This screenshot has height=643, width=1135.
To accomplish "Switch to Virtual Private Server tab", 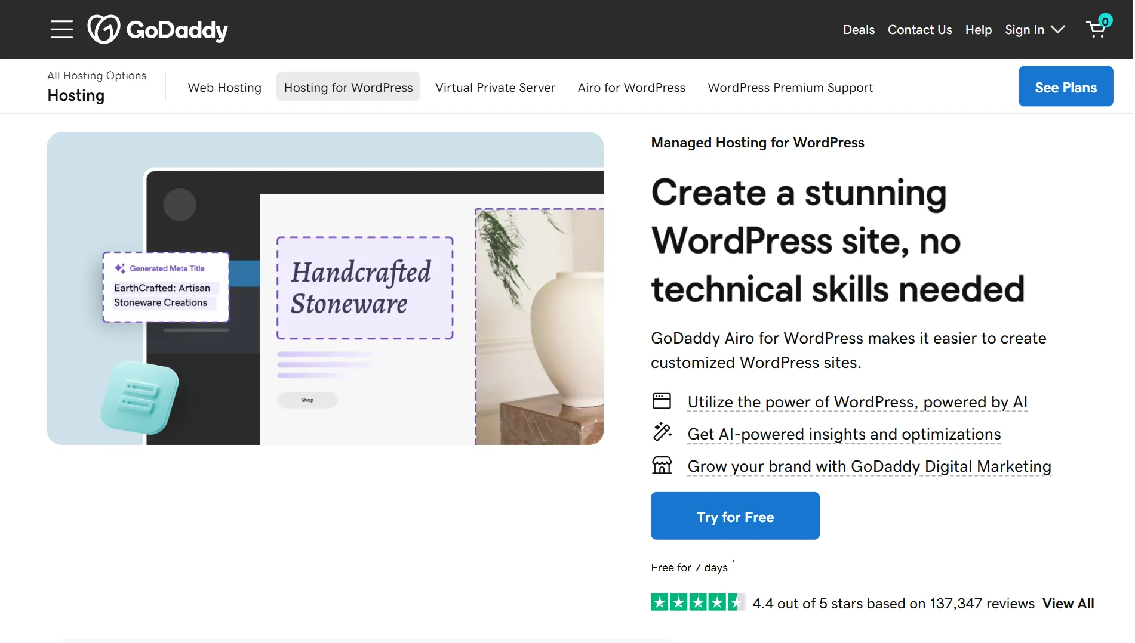I will click(495, 88).
